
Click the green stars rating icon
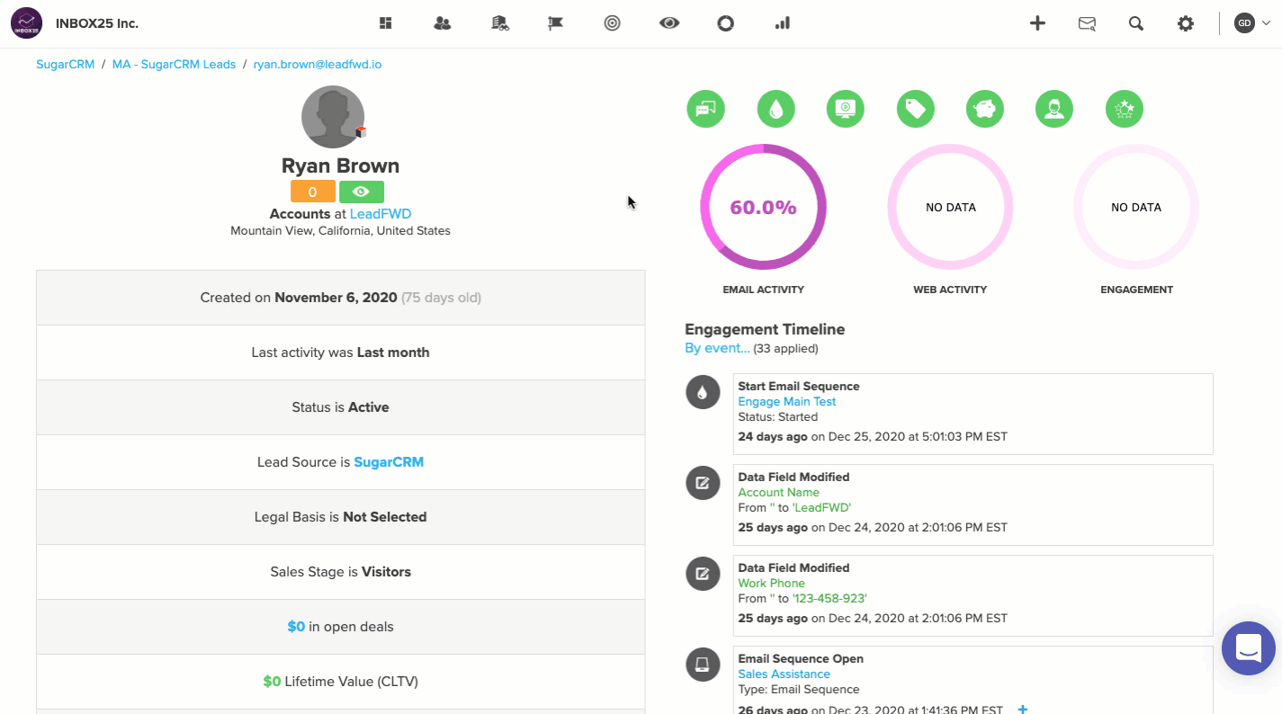1125,109
